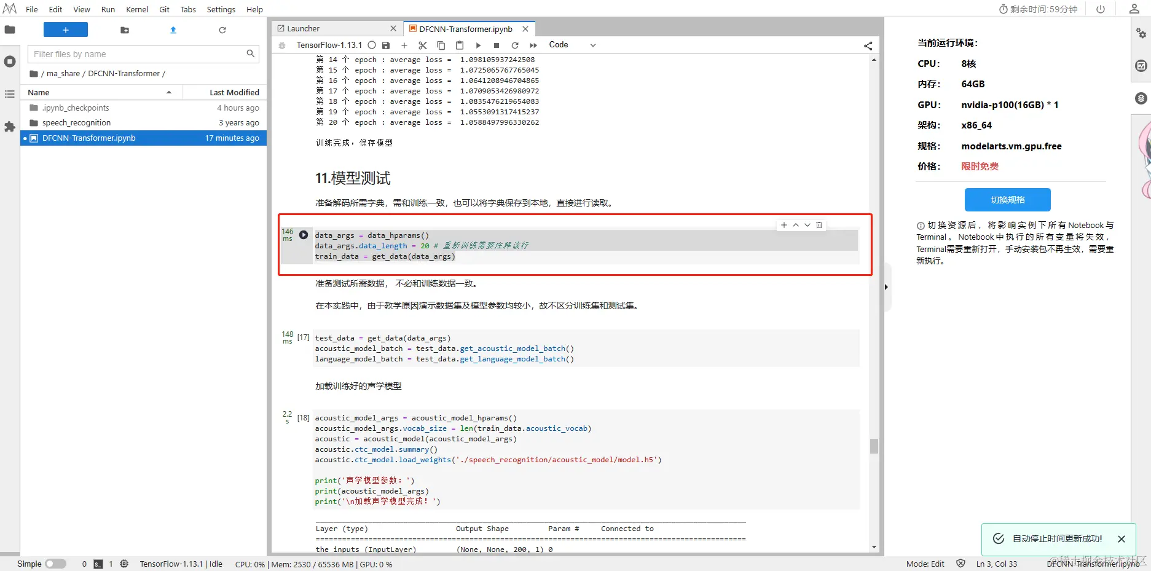
Task: Open the Extension Manager puzzle icon
Action: pyautogui.click(x=10, y=127)
